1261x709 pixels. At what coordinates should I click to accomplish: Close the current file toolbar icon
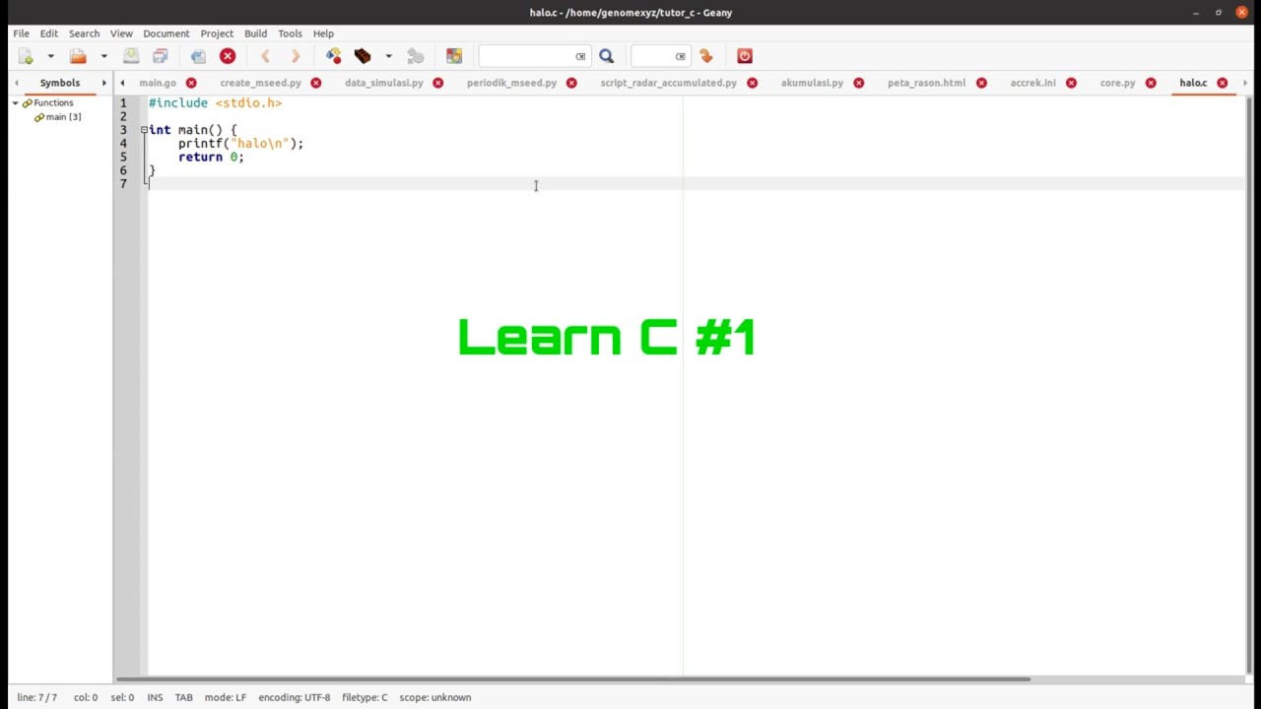click(x=228, y=56)
